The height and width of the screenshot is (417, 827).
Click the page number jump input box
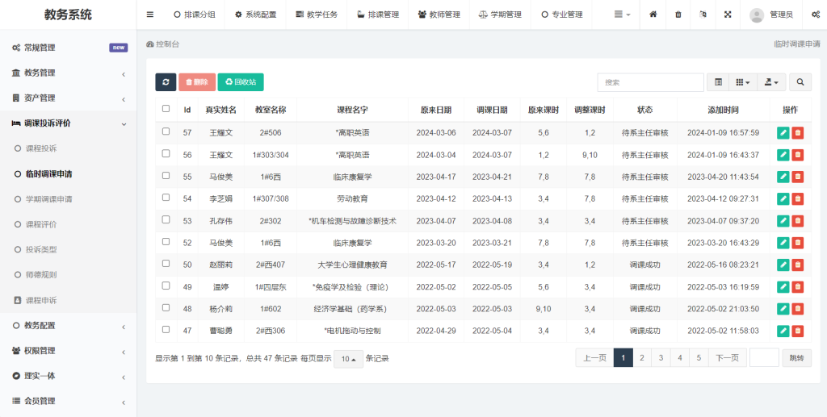point(764,358)
